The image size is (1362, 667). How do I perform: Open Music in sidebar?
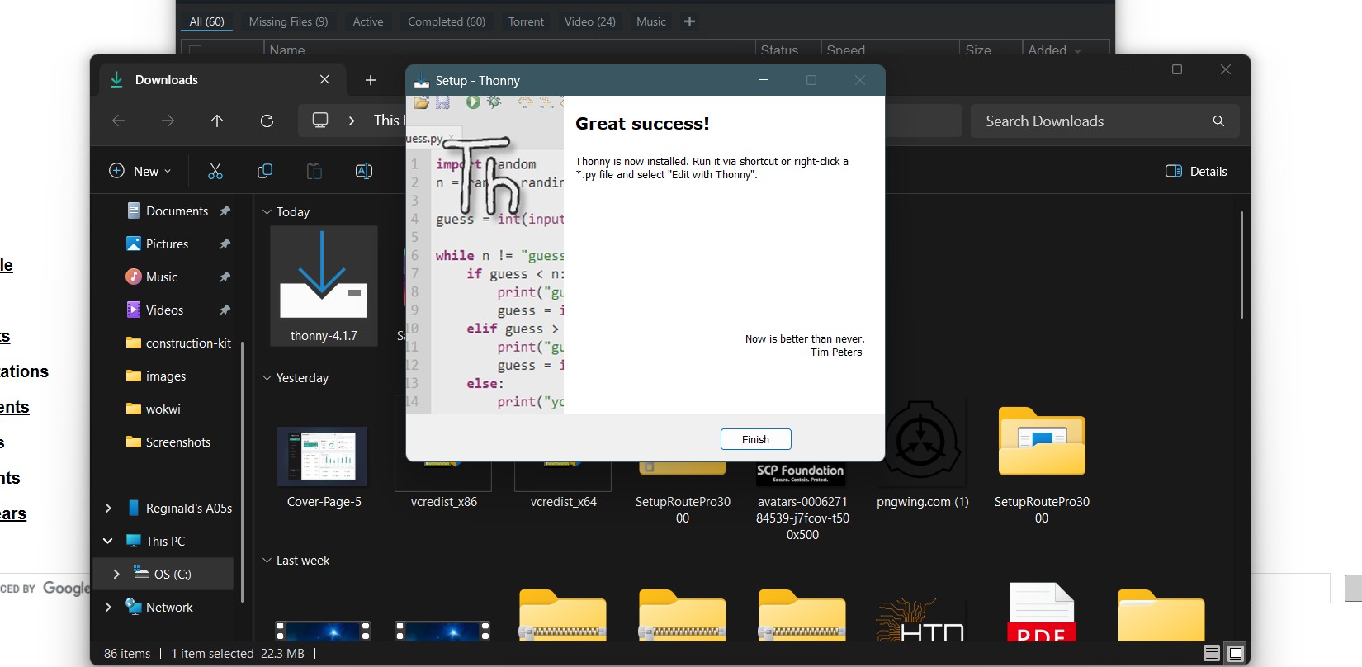pyautogui.click(x=162, y=277)
